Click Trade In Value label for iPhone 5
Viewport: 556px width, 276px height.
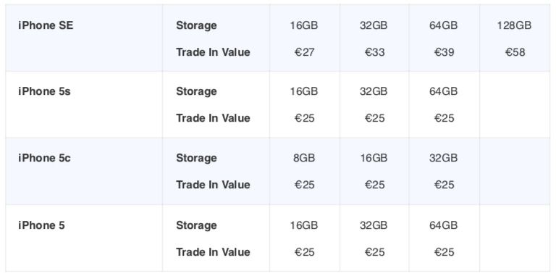(x=213, y=252)
